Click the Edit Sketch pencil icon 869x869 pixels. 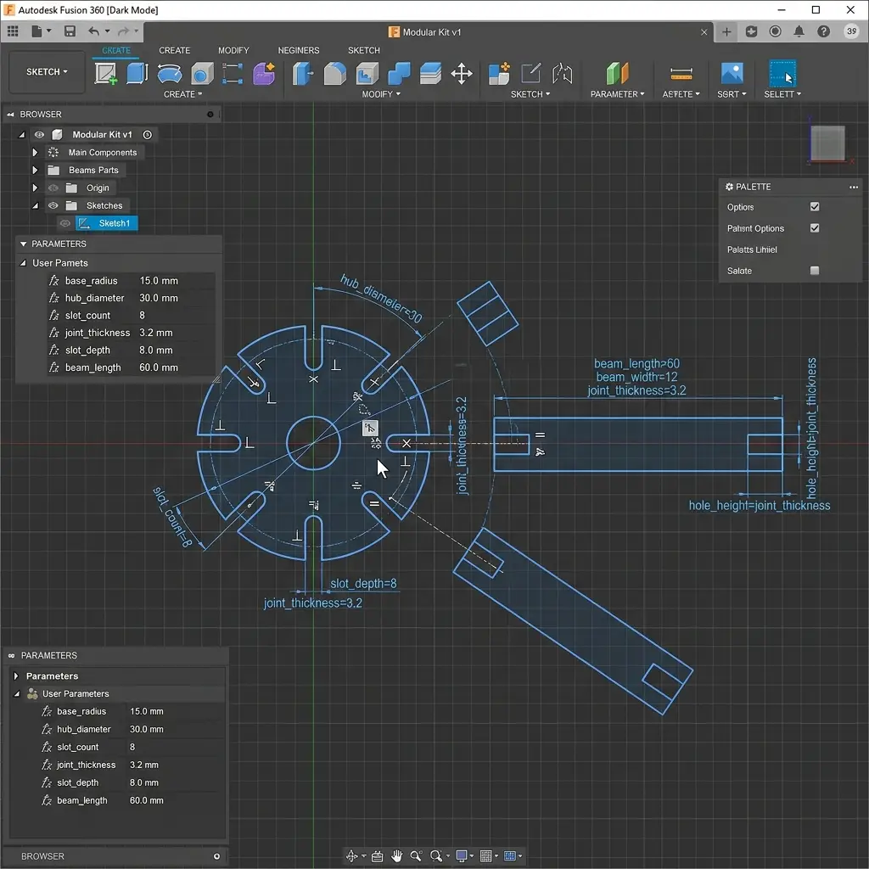(530, 73)
